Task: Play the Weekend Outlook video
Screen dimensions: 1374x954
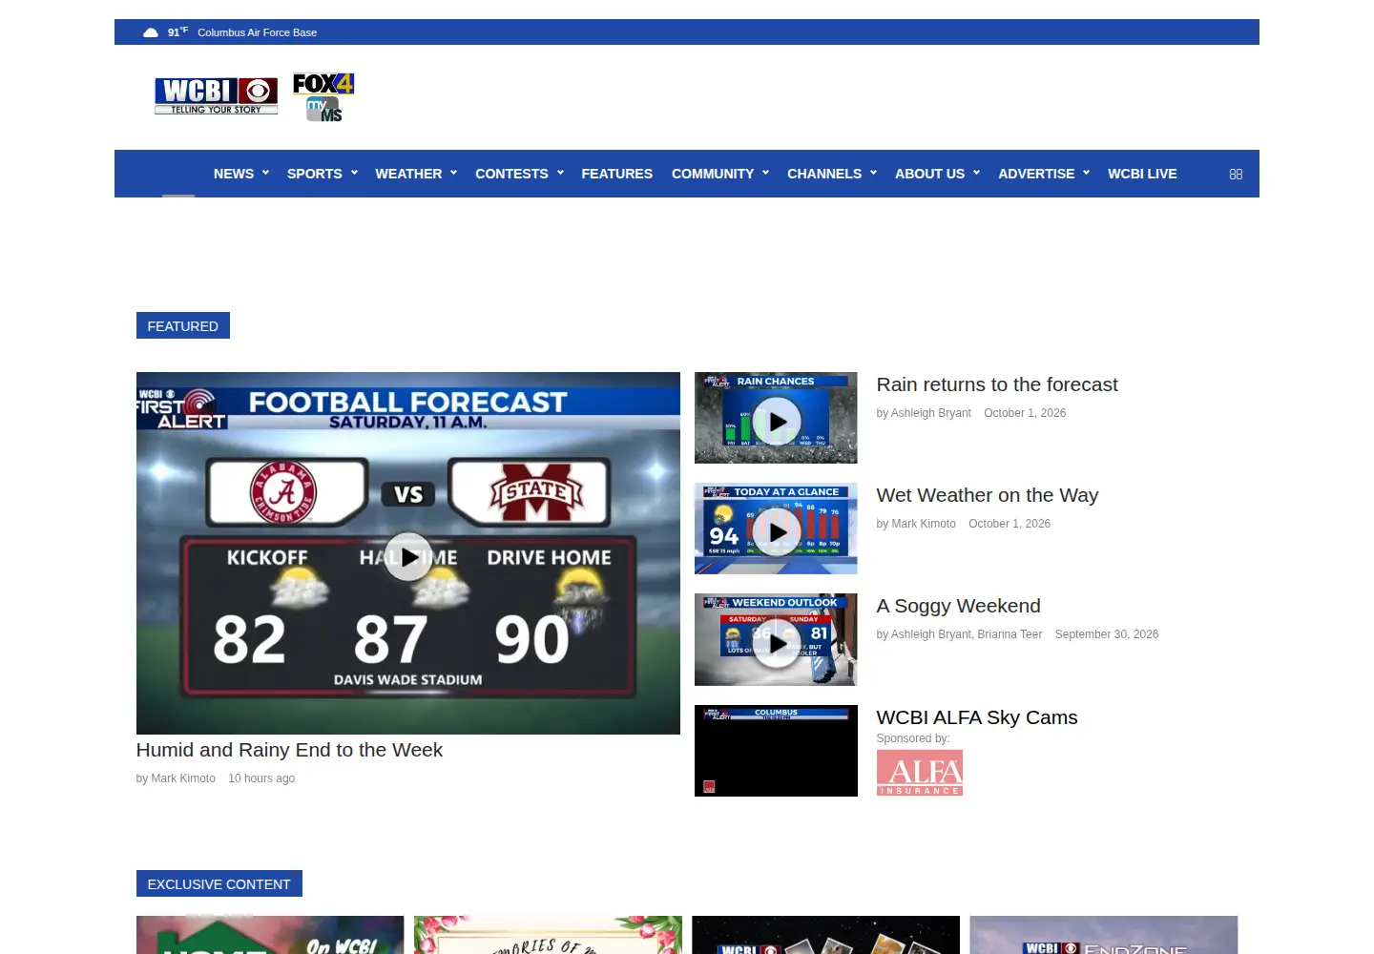Action: 776,642
